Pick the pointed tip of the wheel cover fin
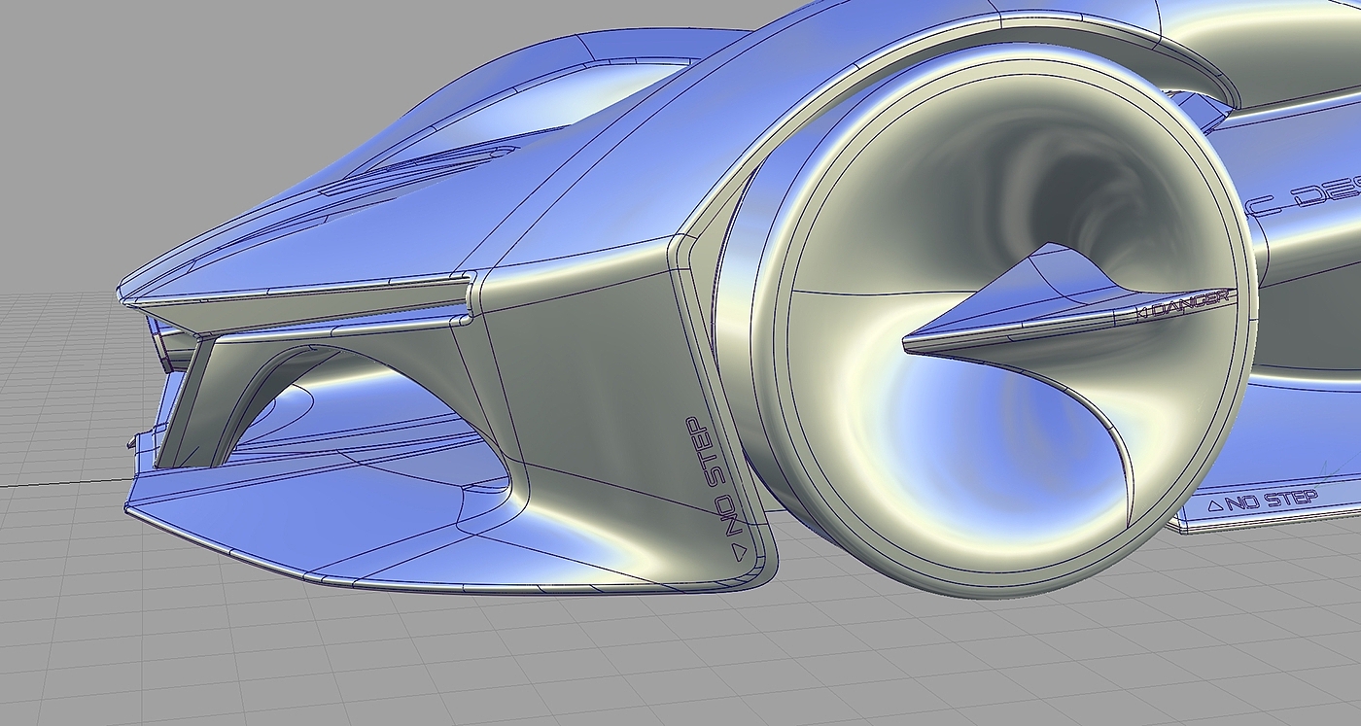The image size is (1361, 726). click(x=909, y=341)
